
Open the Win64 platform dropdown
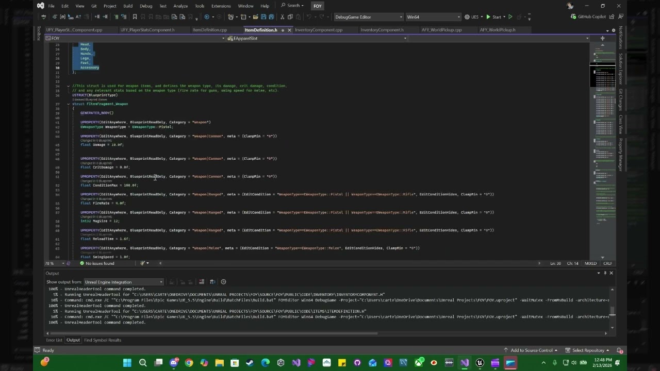click(x=433, y=17)
